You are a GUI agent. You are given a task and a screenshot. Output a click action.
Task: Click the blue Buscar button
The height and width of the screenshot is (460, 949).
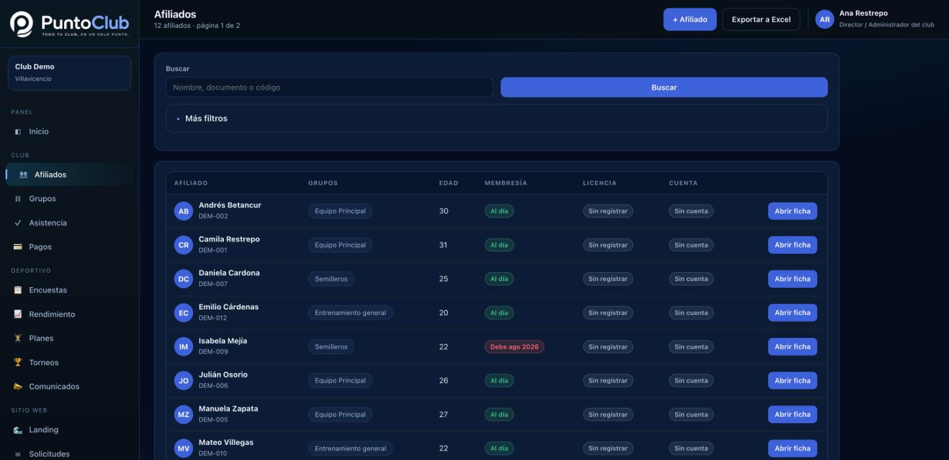click(664, 87)
